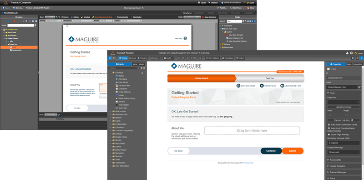
Task: Open the Build dropdown arrow in Maestro
Action: [x=173, y=58]
